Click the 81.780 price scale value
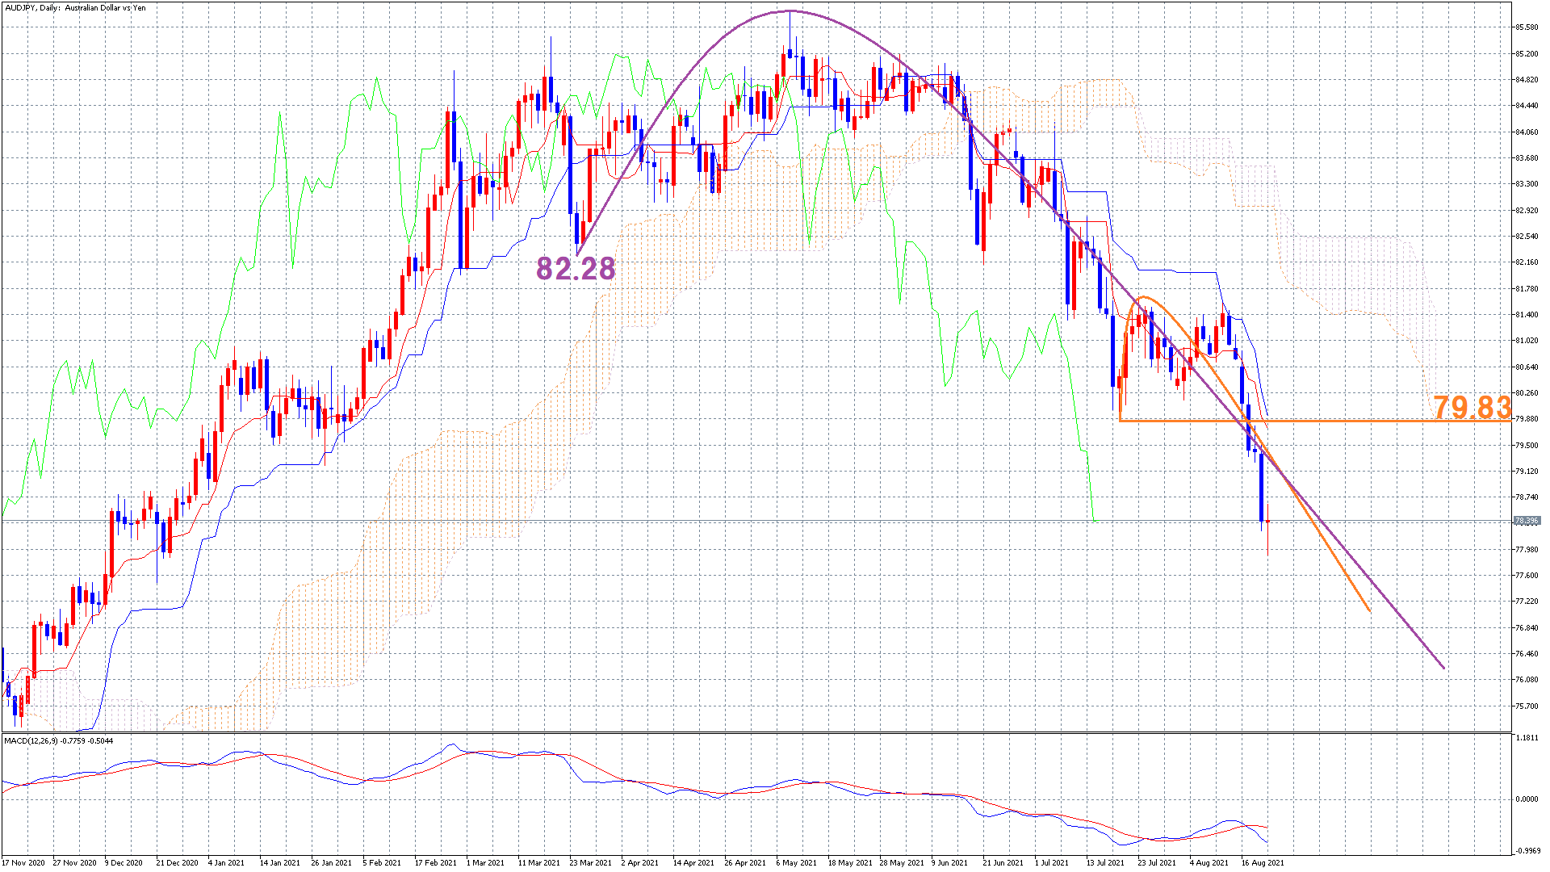Screen dimensions: 1550x872 point(1527,288)
